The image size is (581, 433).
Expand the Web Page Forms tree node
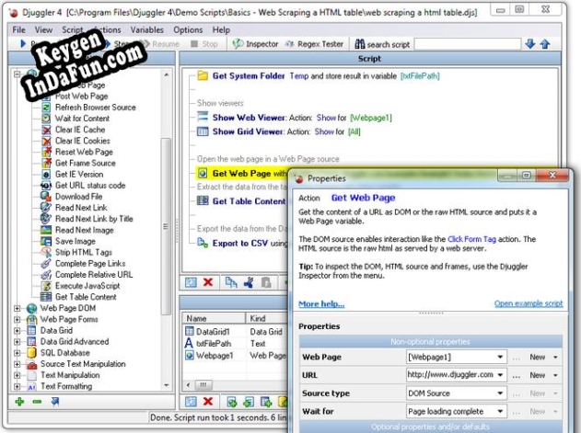point(17,319)
